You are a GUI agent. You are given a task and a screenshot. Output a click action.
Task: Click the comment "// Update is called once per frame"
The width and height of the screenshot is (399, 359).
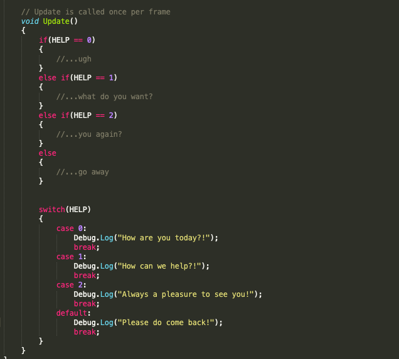coord(96,12)
